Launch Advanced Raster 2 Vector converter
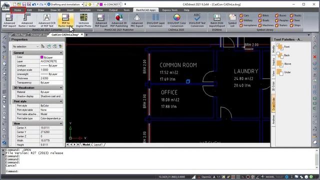This screenshot has width=320, height=180. click(27, 20)
